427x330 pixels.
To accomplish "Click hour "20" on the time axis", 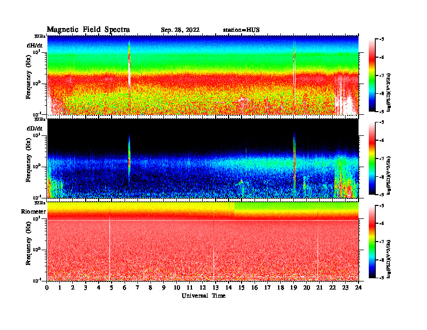I will (306, 287).
